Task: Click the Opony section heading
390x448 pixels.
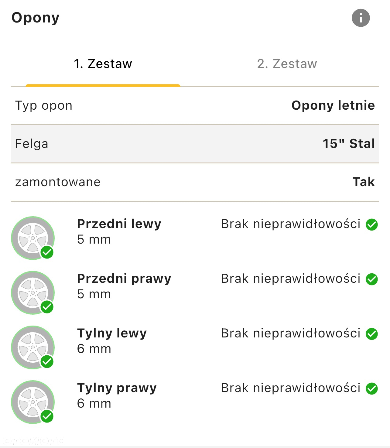Action: [36, 18]
